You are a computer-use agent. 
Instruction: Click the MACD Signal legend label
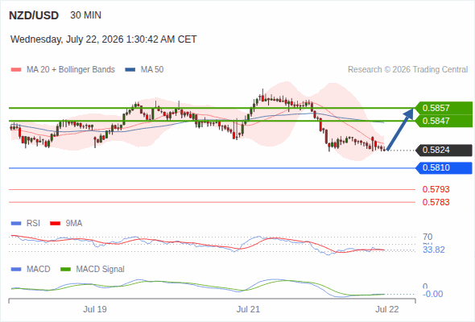pos(100,270)
